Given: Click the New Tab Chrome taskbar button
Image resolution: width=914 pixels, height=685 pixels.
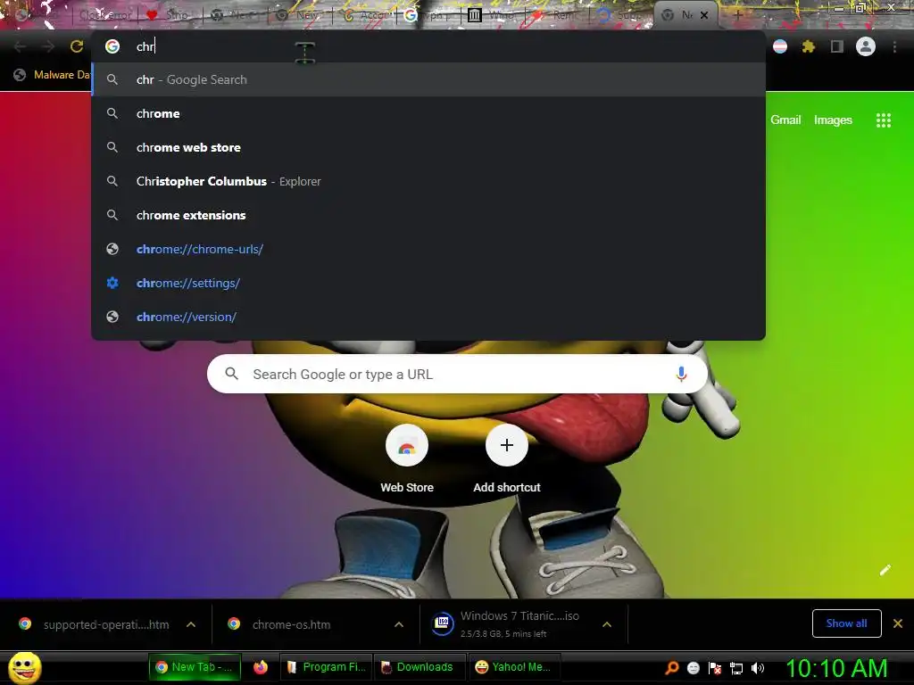Looking at the screenshot, I should tap(194, 667).
